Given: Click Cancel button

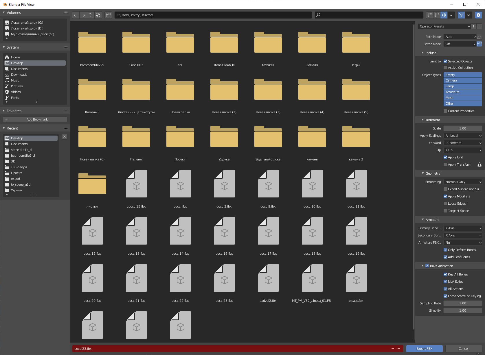Looking at the screenshot, I should [x=464, y=349].
